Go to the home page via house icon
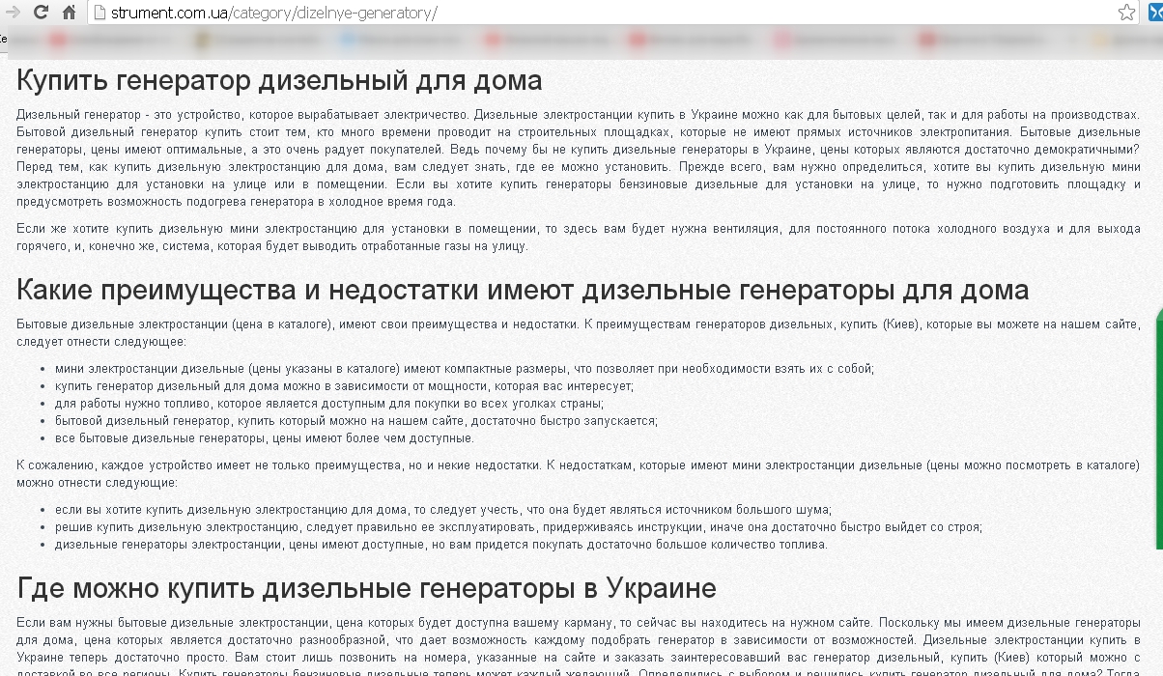Screen dimensions: 1163x676 pyautogui.click(x=69, y=13)
